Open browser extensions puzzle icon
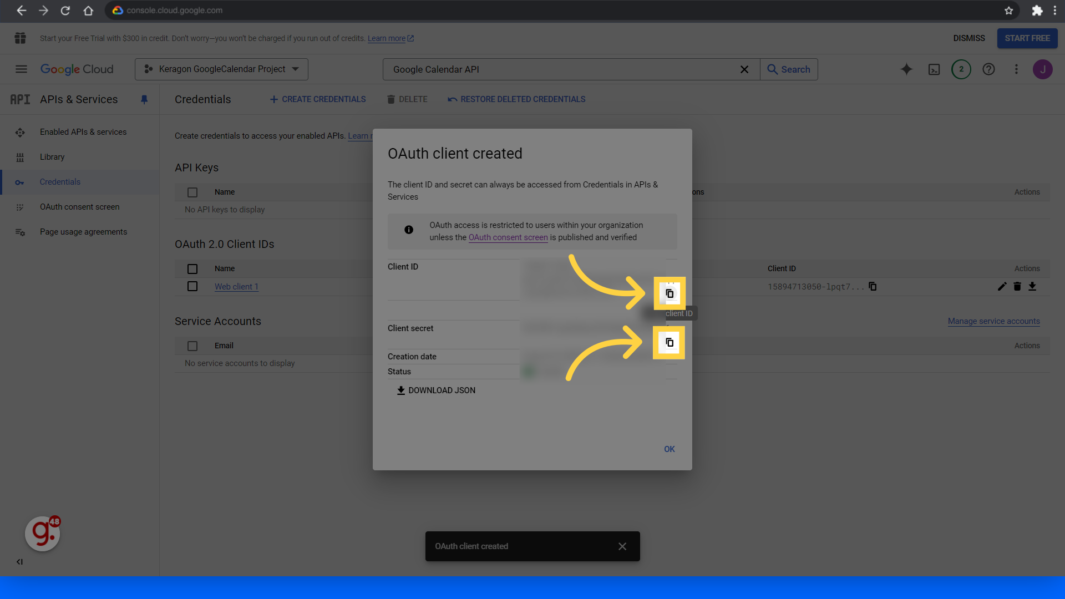 [1037, 11]
